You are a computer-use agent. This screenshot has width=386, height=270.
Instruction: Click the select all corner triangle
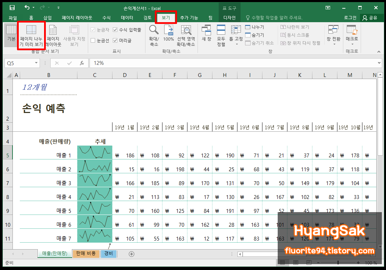click(9, 75)
